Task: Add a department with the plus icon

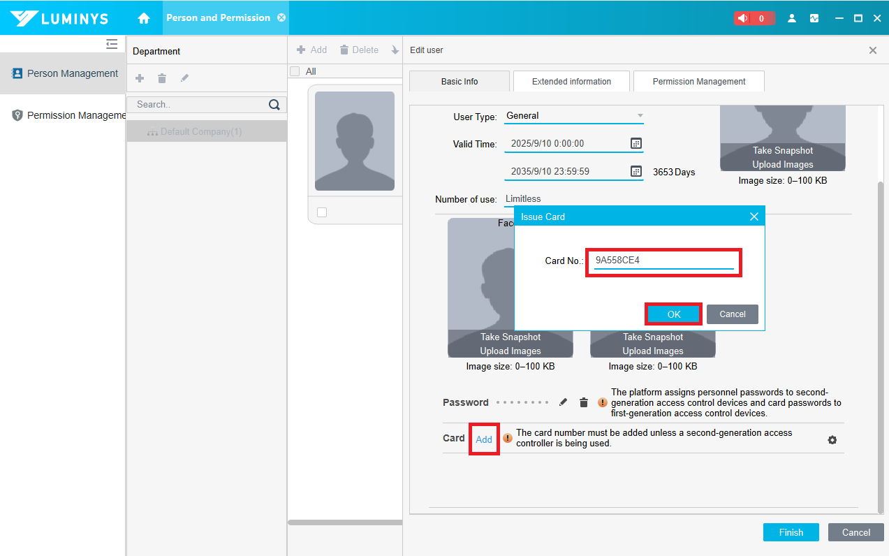Action: pyautogui.click(x=140, y=78)
